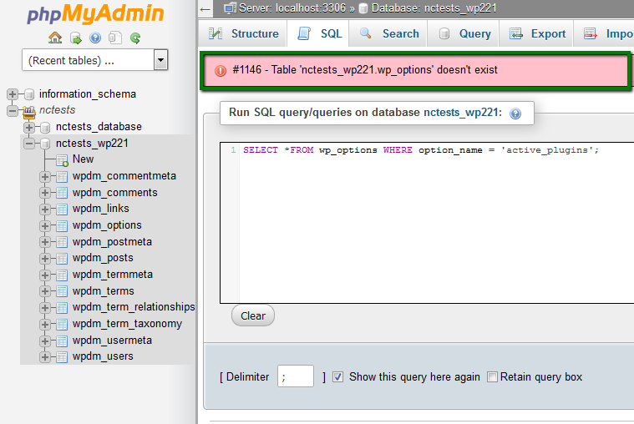Click table icon beside wpdm_termmeta

pos(62,275)
